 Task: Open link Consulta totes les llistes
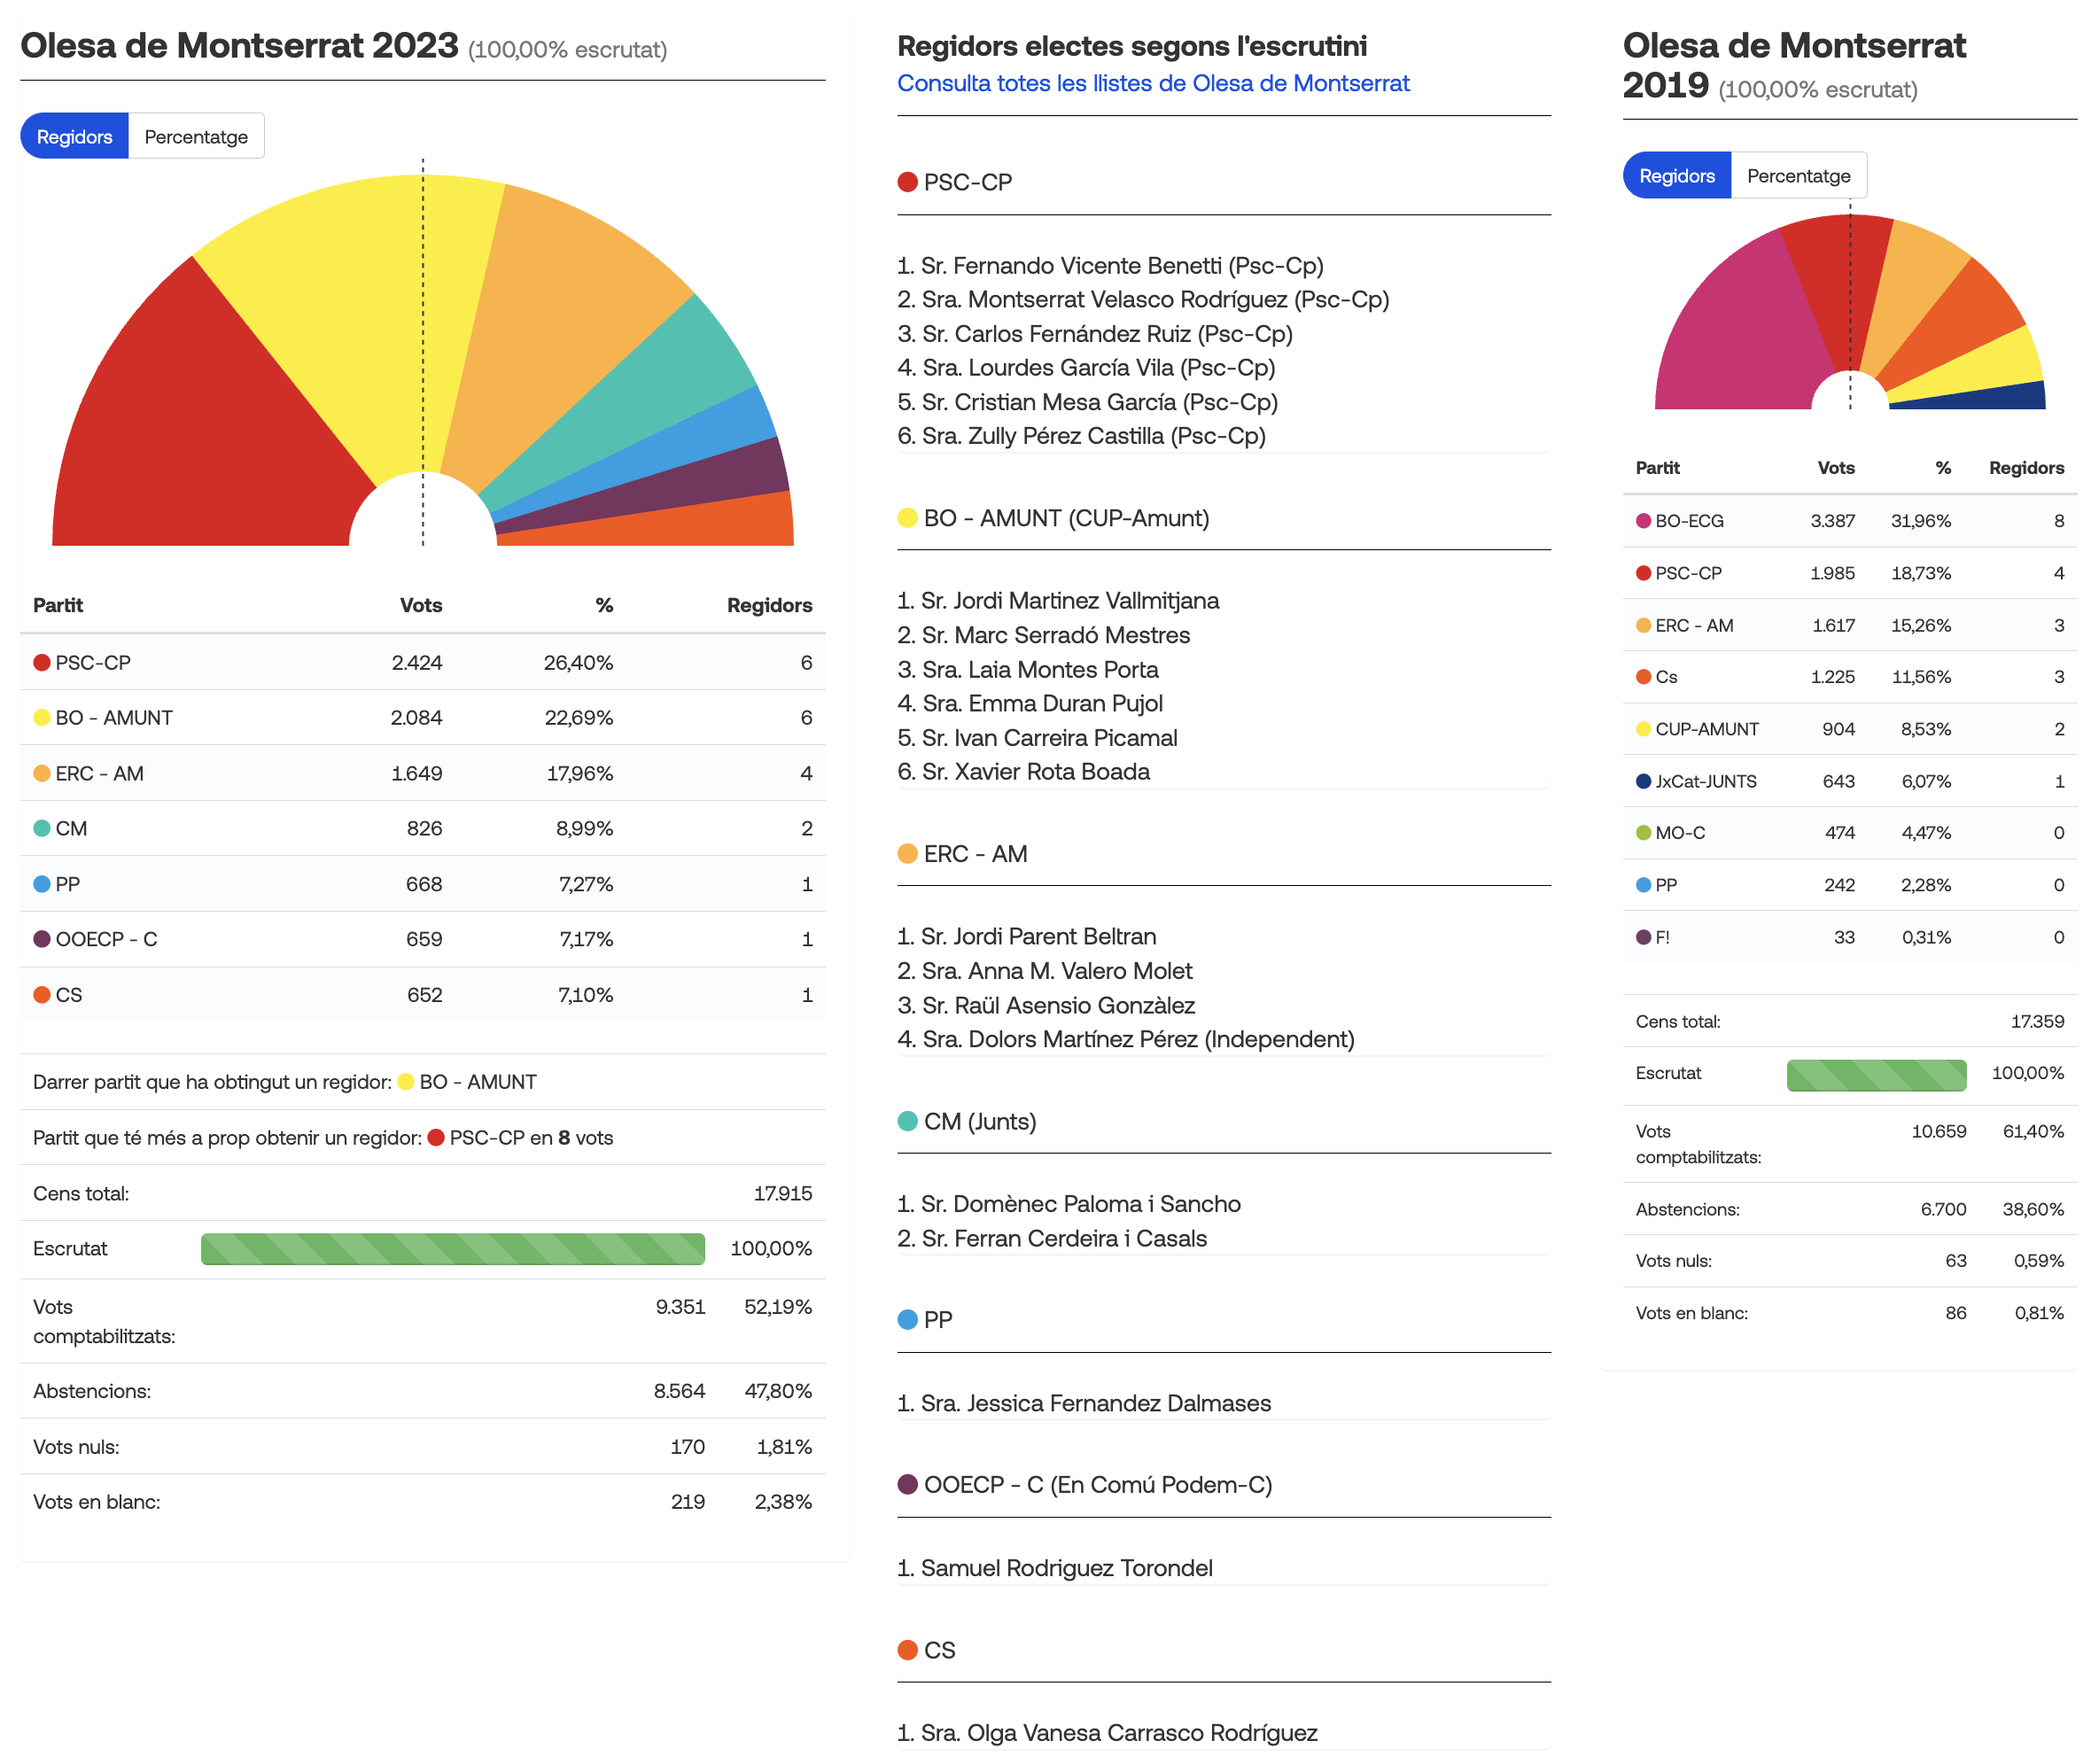point(1153,83)
